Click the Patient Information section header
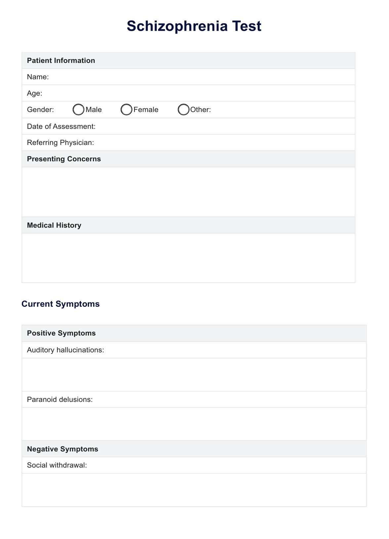 [x=61, y=61]
